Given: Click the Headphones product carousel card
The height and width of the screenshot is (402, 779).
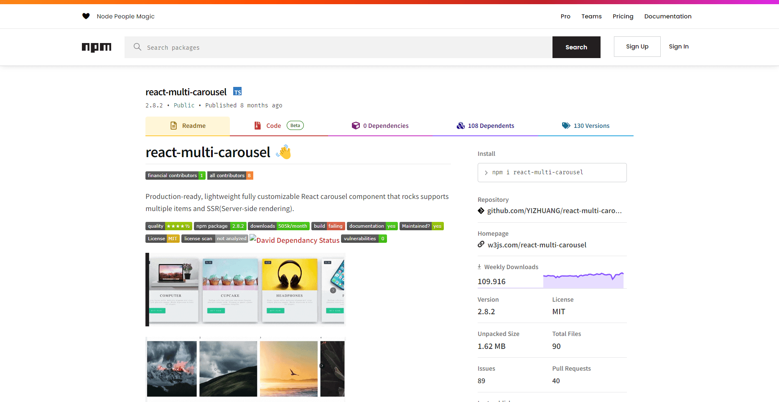Looking at the screenshot, I should tap(290, 290).
